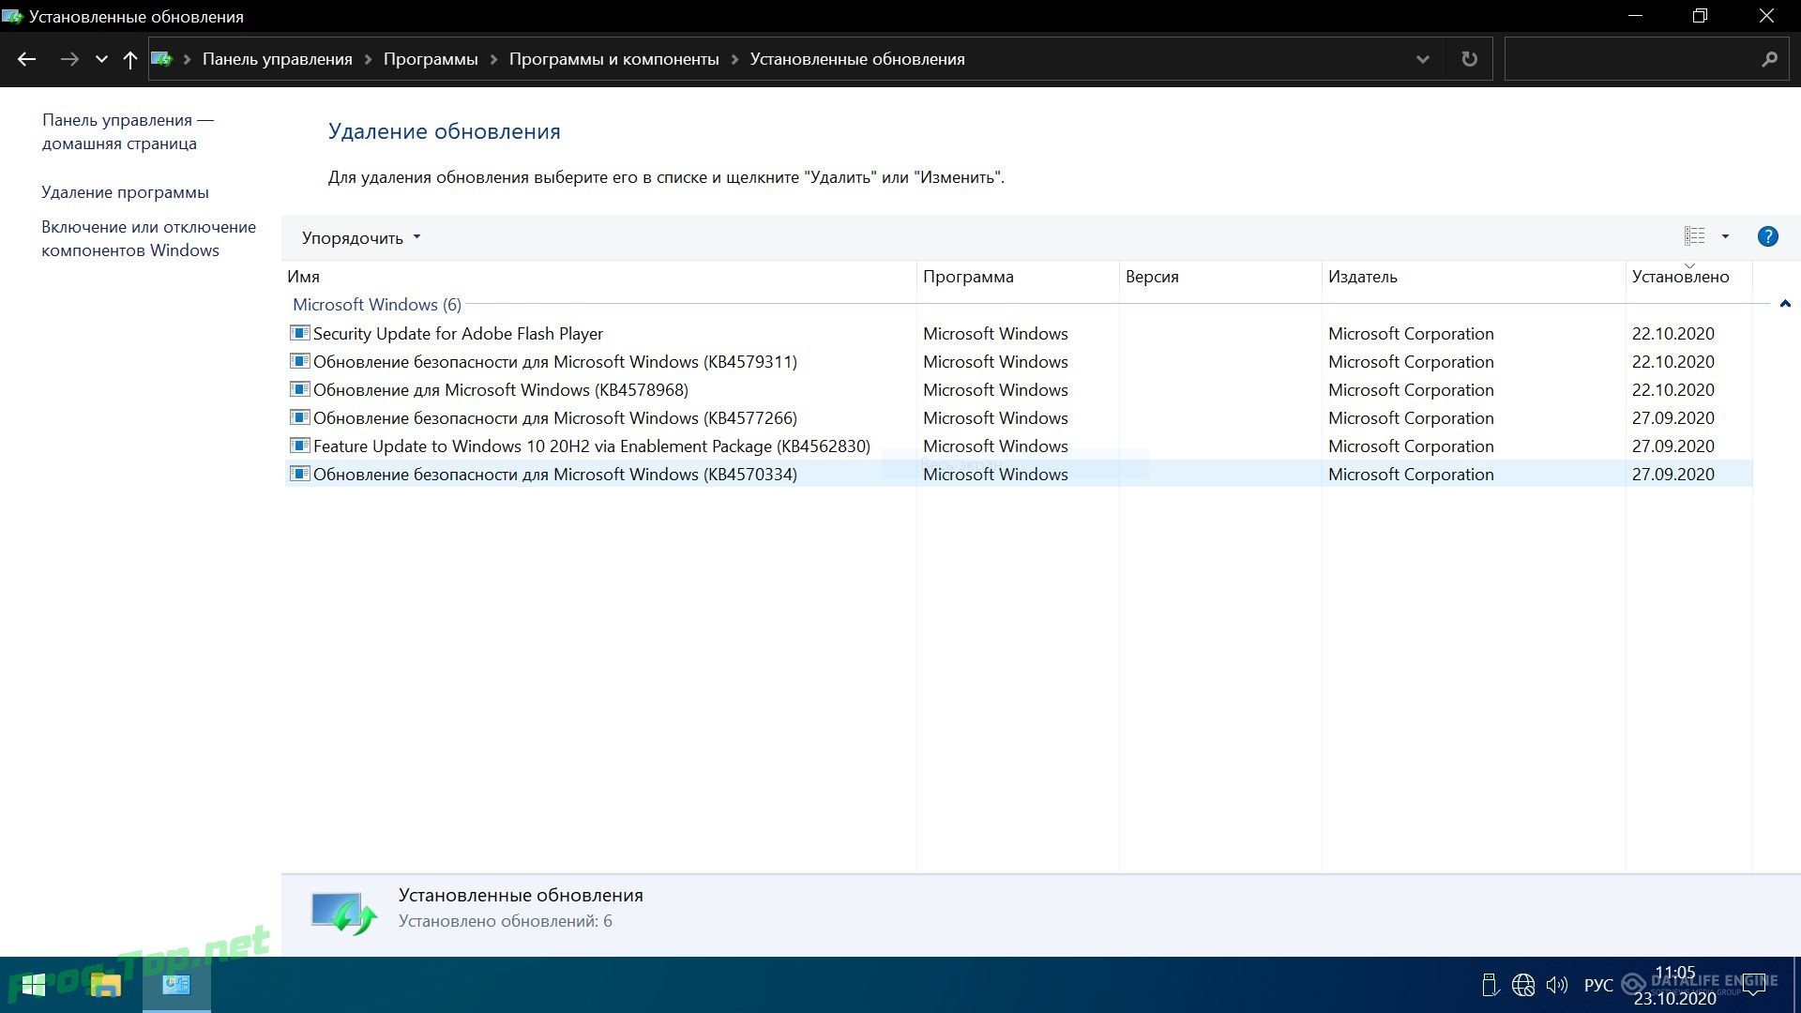Screen dimensions: 1801x1013
Task: Change view with the view icon
Action: 1694,236
